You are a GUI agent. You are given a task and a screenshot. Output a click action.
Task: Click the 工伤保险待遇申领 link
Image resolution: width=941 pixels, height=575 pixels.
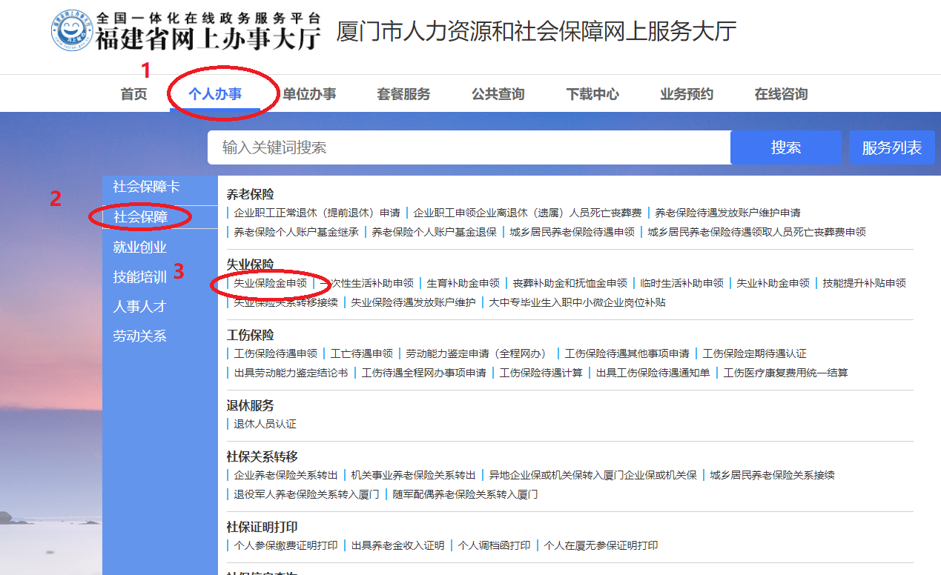coord(275,353)
